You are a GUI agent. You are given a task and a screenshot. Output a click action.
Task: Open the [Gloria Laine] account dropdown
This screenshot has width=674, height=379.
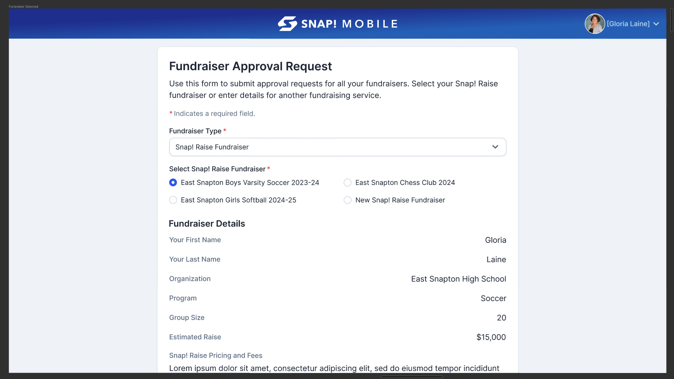click(x=628, y=24)
